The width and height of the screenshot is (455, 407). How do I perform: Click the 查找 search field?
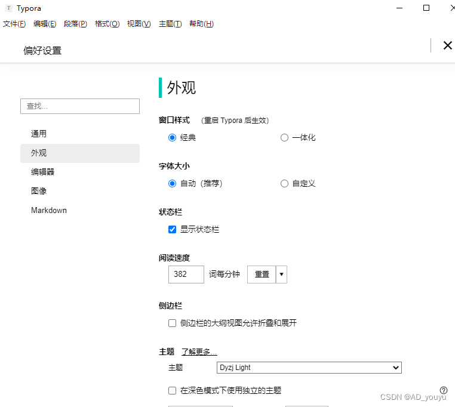pyautogui.click(x=80, y=106)
